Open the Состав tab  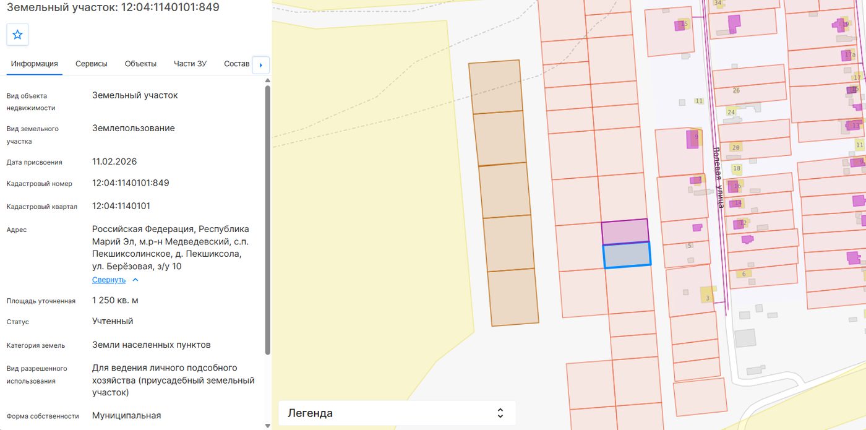(237, 64)
